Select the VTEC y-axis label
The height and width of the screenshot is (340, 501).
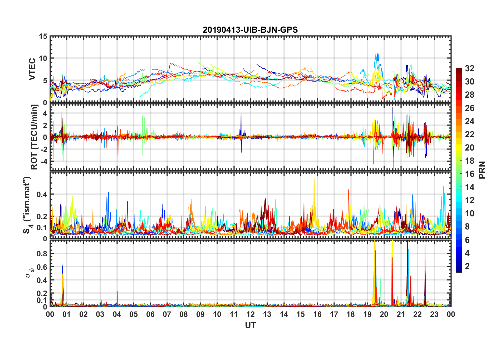click(32, 69)
